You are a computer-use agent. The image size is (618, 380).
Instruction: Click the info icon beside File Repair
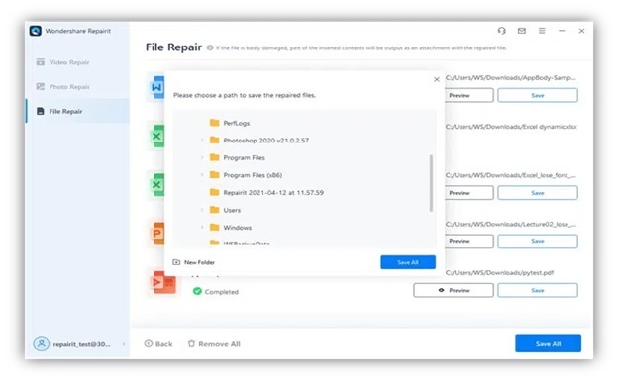click(x=210, y=47)
